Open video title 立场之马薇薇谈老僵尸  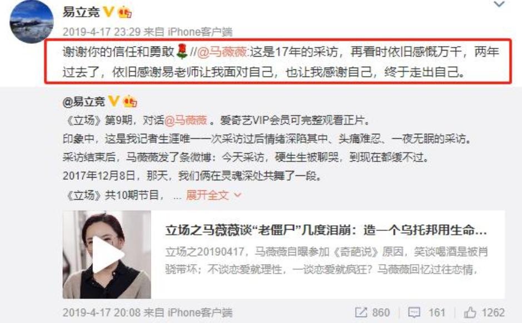tap(326, 230)
